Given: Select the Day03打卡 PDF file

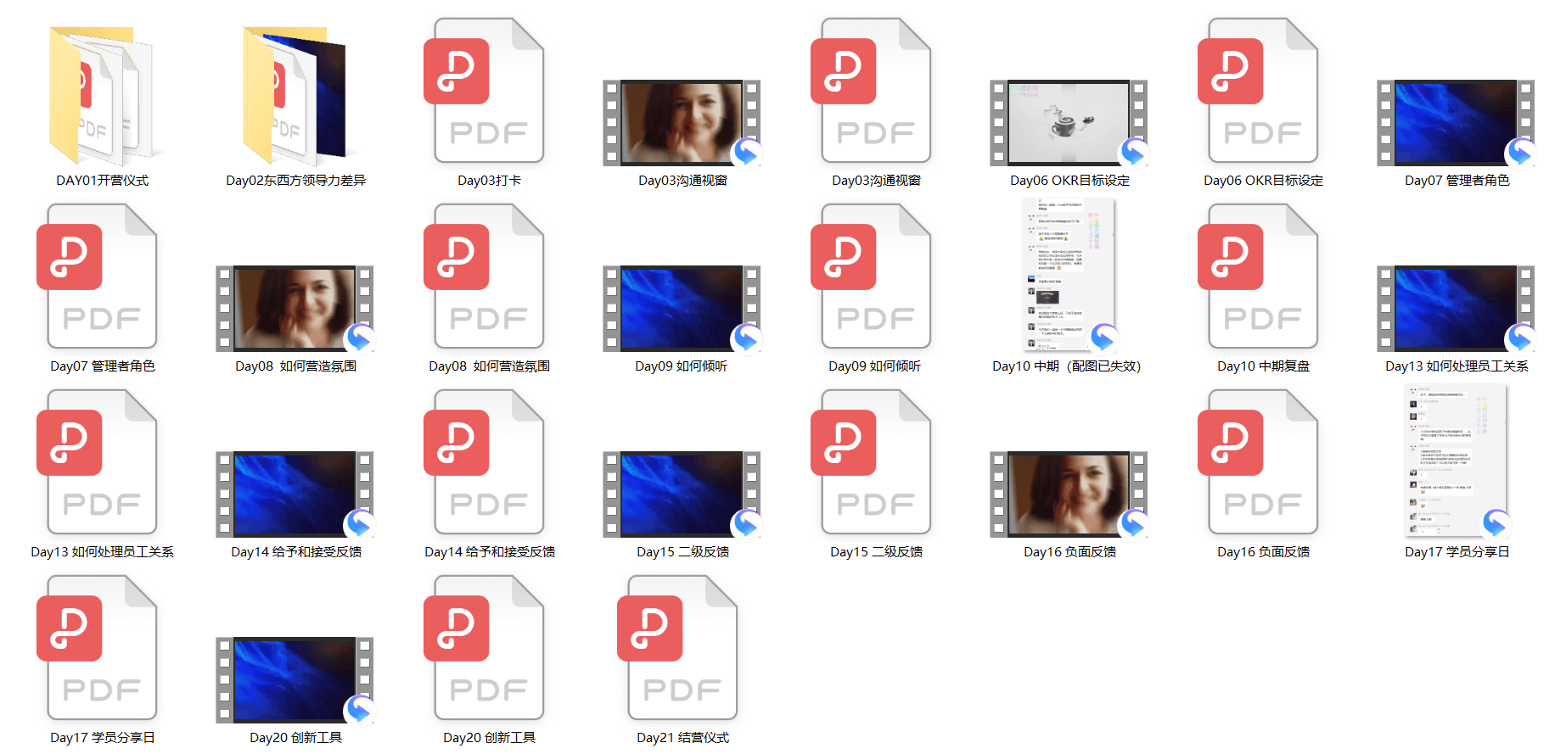Looking at the screenshot, I should pos(489,92).
